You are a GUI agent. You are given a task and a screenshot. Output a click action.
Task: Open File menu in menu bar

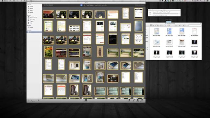[x=10, y=1]
